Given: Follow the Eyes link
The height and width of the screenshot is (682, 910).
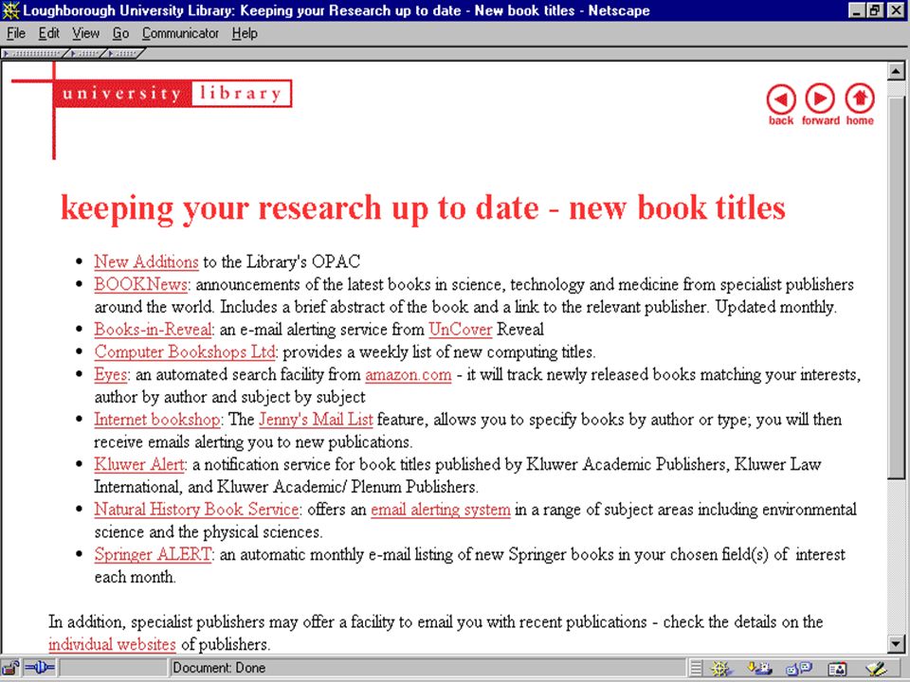Looking at the screenshot, I should 110,375.
